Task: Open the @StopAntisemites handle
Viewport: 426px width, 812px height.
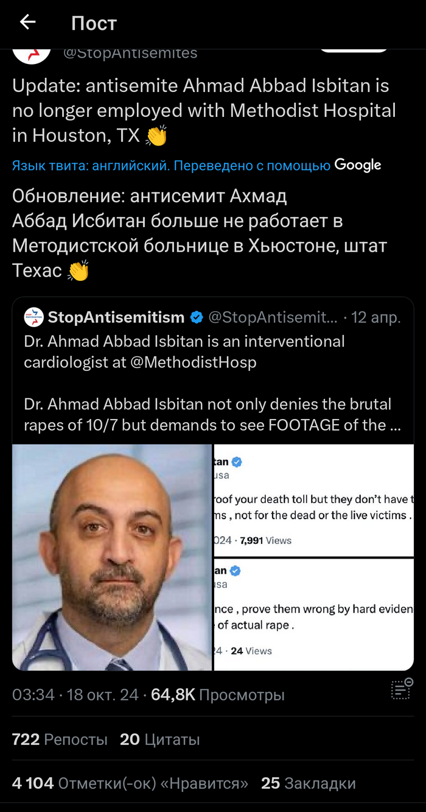Action: pos(130,54)
